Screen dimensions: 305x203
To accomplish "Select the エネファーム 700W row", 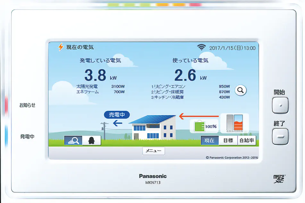I will click(100, 92).
